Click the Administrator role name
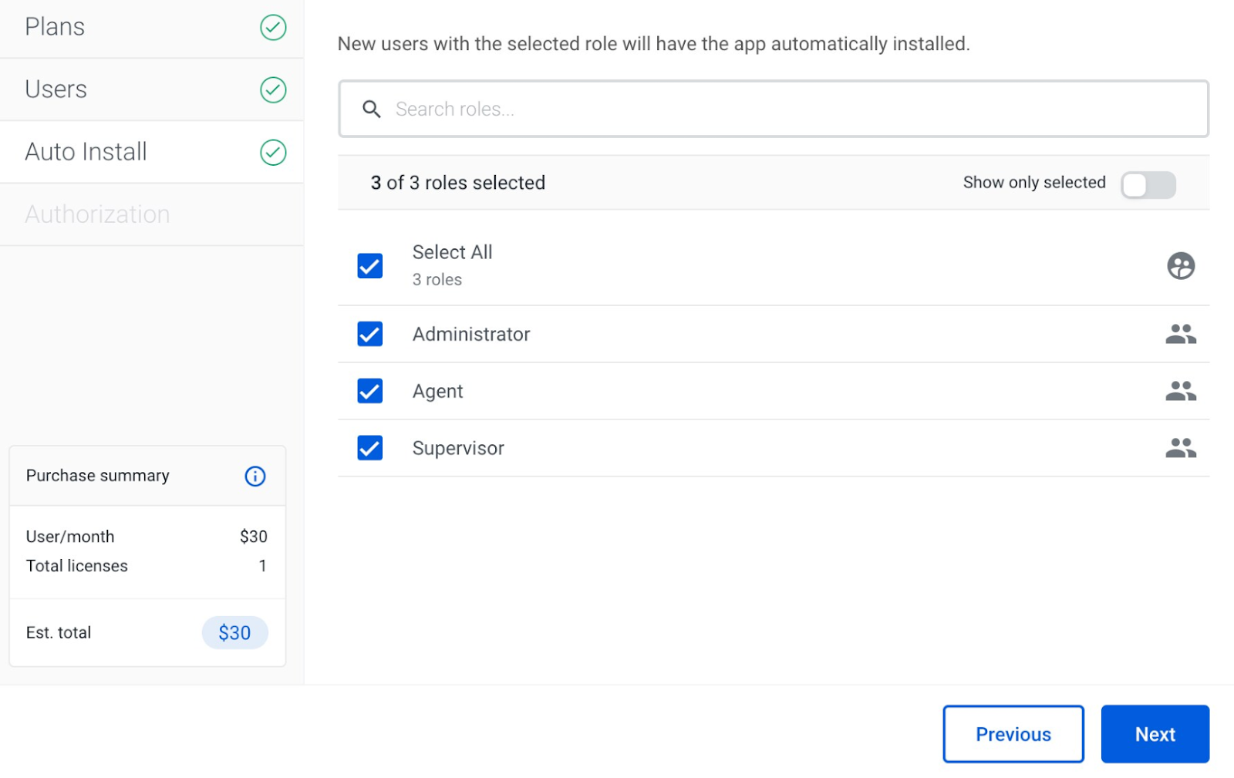Viewport: 1234px width, 778px height. [x=471, y=334]
